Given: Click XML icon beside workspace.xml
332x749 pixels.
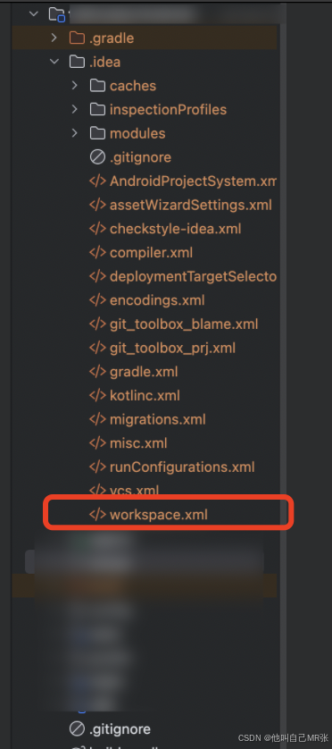Looking at the screenshot, I should tap(97, 515).
